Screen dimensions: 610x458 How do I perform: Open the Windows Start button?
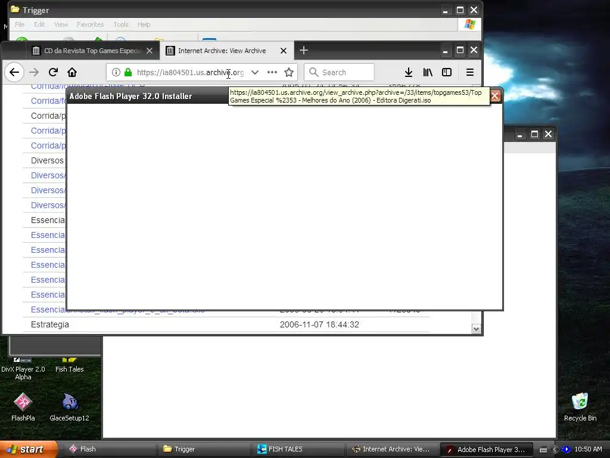[28, 449]
